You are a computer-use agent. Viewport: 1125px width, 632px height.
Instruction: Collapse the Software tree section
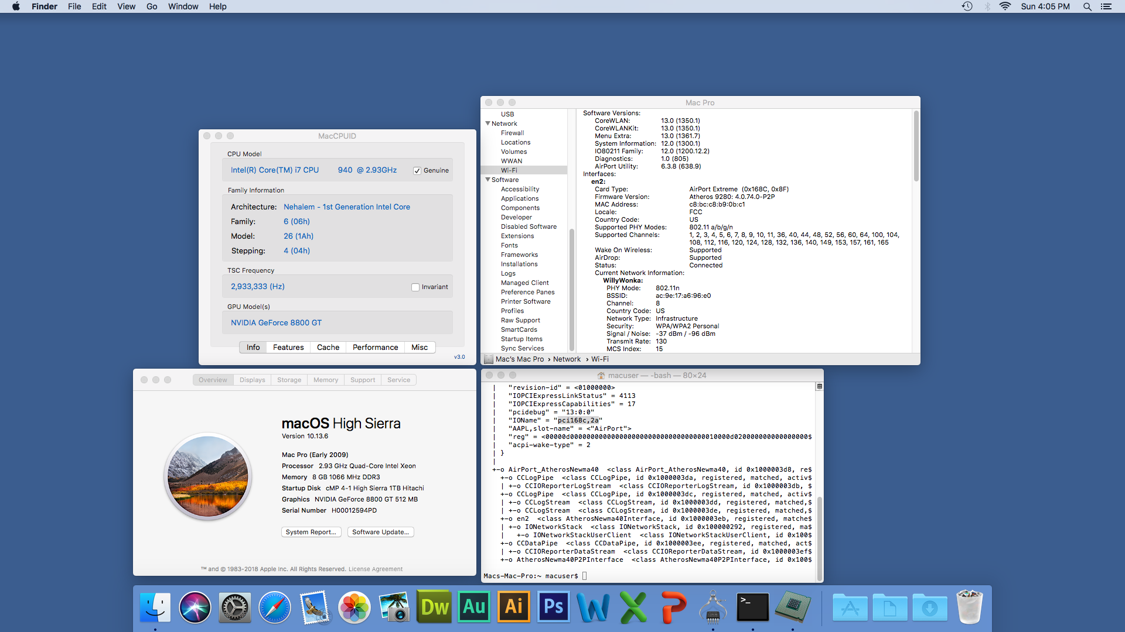487,180
